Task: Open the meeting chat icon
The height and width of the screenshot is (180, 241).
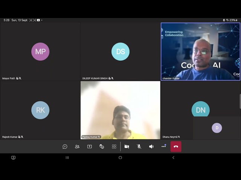Action: (65, 147)
